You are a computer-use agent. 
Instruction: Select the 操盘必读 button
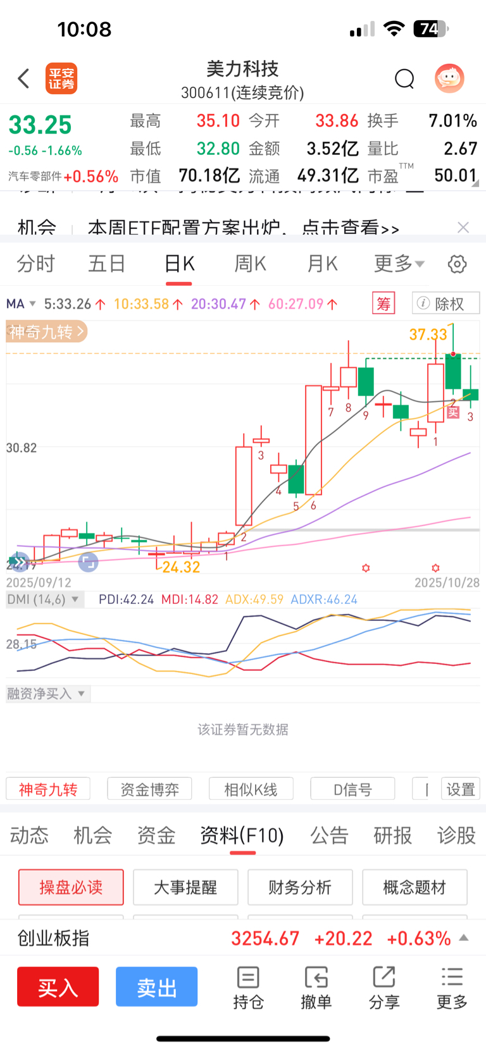(71, 887)
